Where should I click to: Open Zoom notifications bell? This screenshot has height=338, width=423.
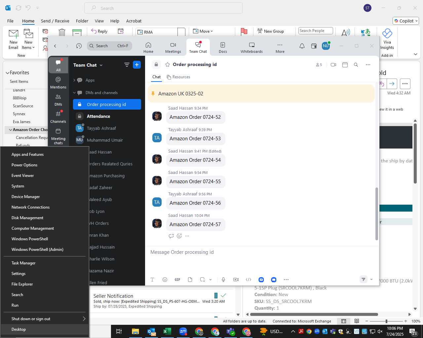[x=302, y=46]
